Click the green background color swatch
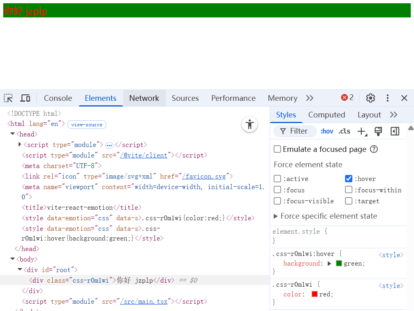 (x=339, y=264)
